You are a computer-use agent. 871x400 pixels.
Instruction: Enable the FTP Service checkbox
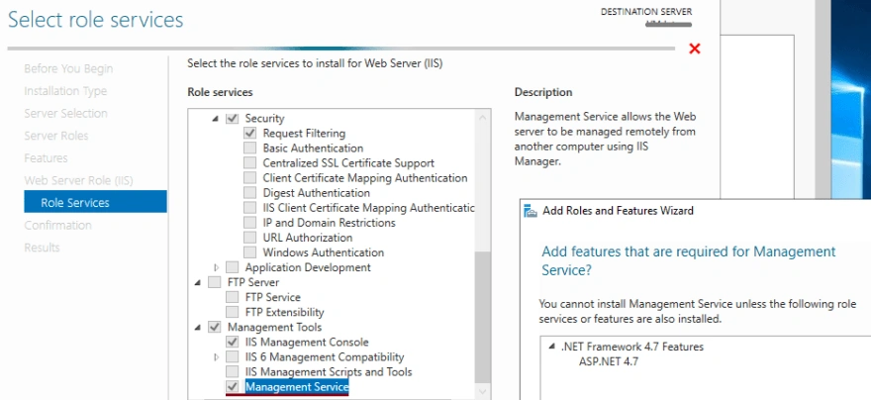tap(233, 297)
